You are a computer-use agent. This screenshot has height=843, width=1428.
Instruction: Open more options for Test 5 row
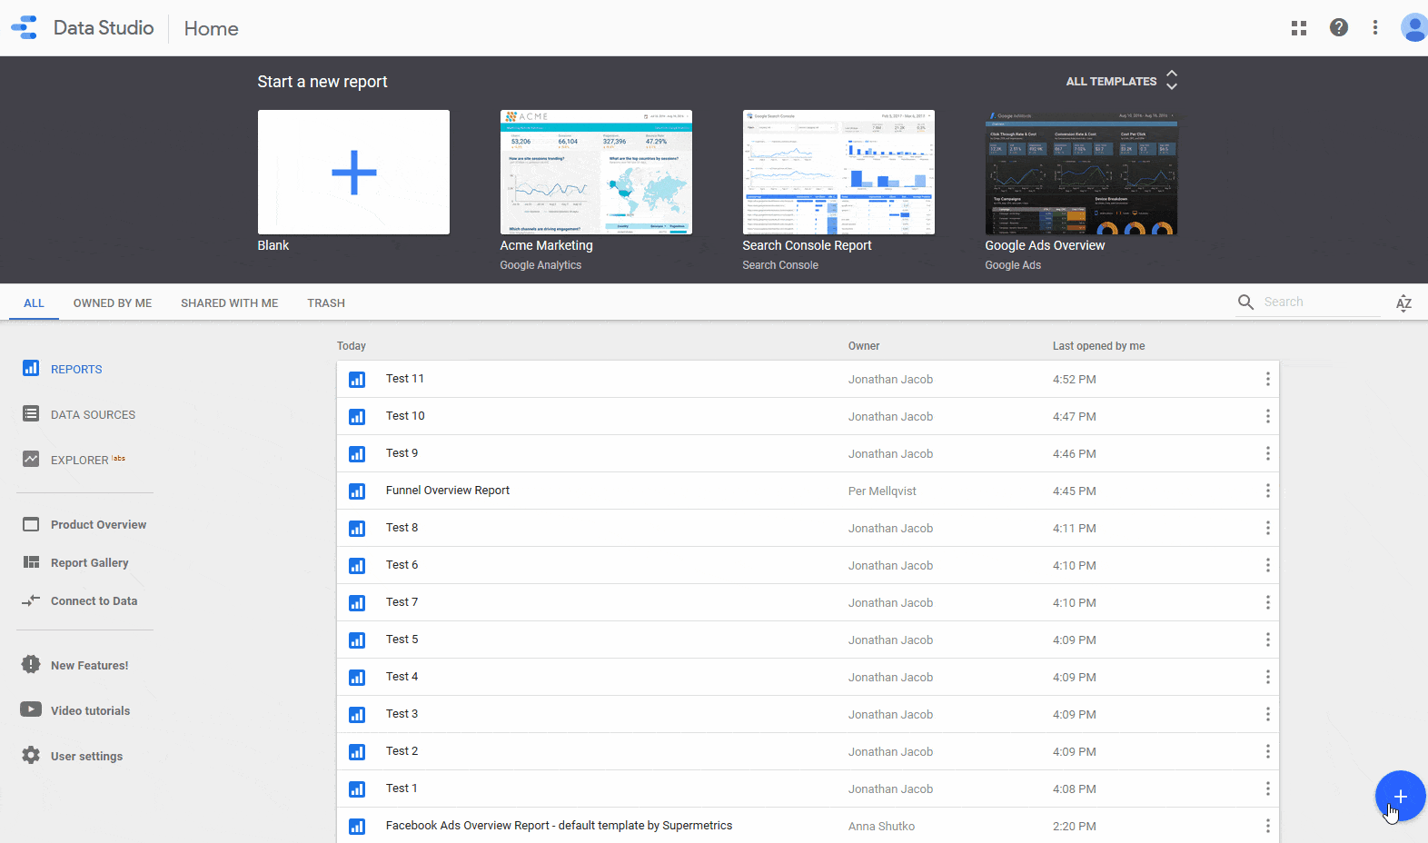click(x=1267, y=640)
